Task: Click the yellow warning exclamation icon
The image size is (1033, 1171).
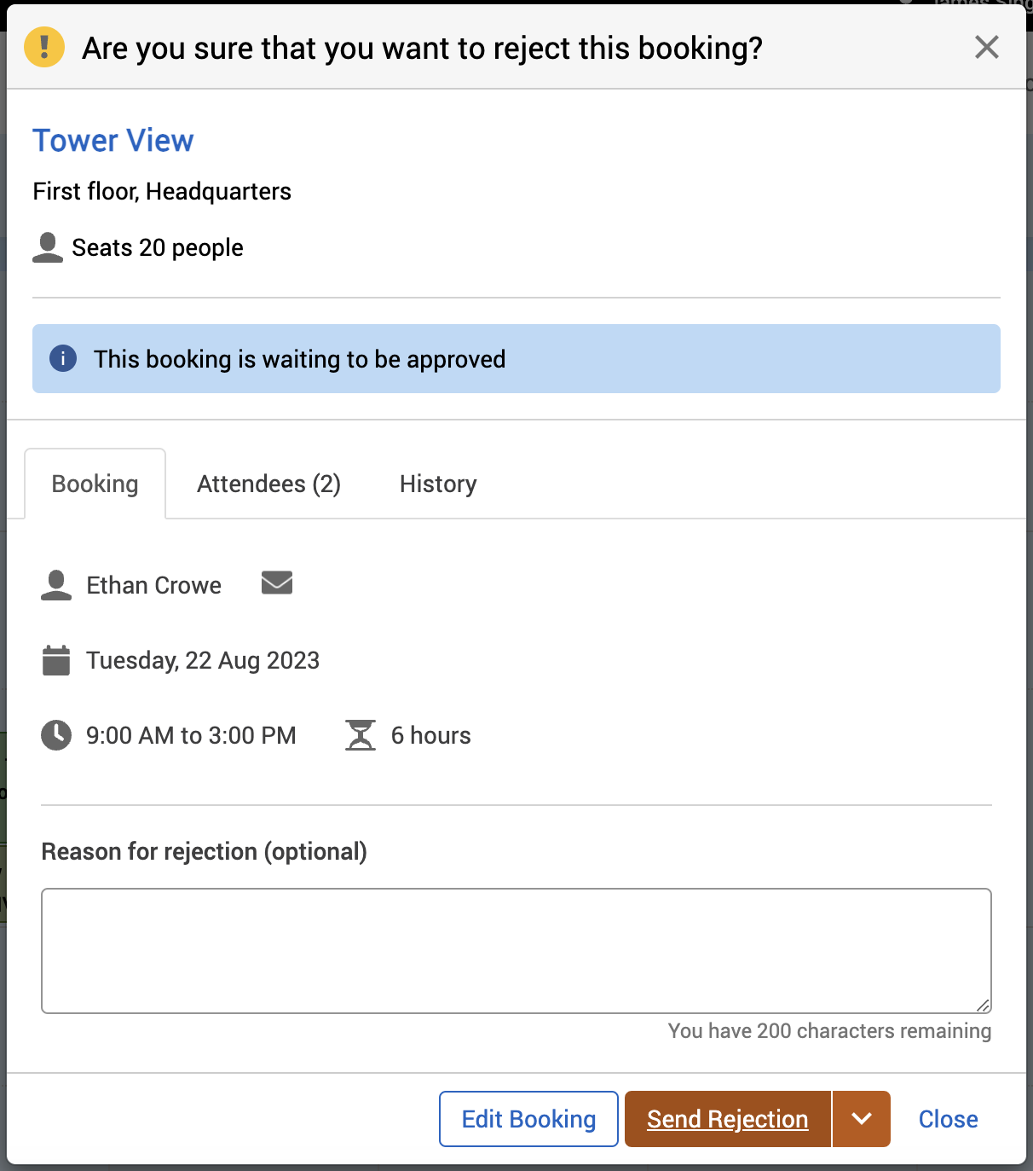Action: click(44, 47)
